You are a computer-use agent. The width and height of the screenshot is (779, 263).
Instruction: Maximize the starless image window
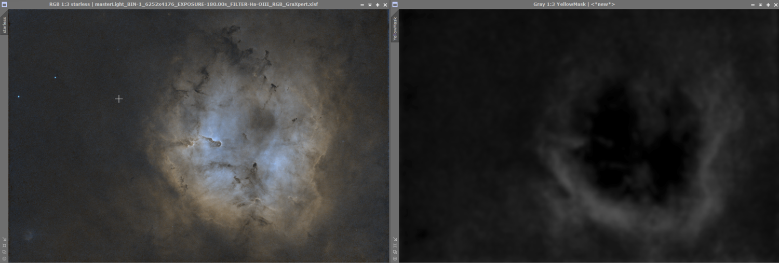coord(378,5)
